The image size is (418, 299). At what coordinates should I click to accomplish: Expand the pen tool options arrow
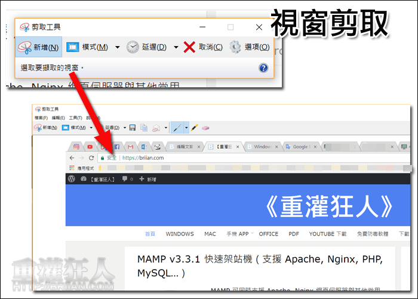[186, 127]
